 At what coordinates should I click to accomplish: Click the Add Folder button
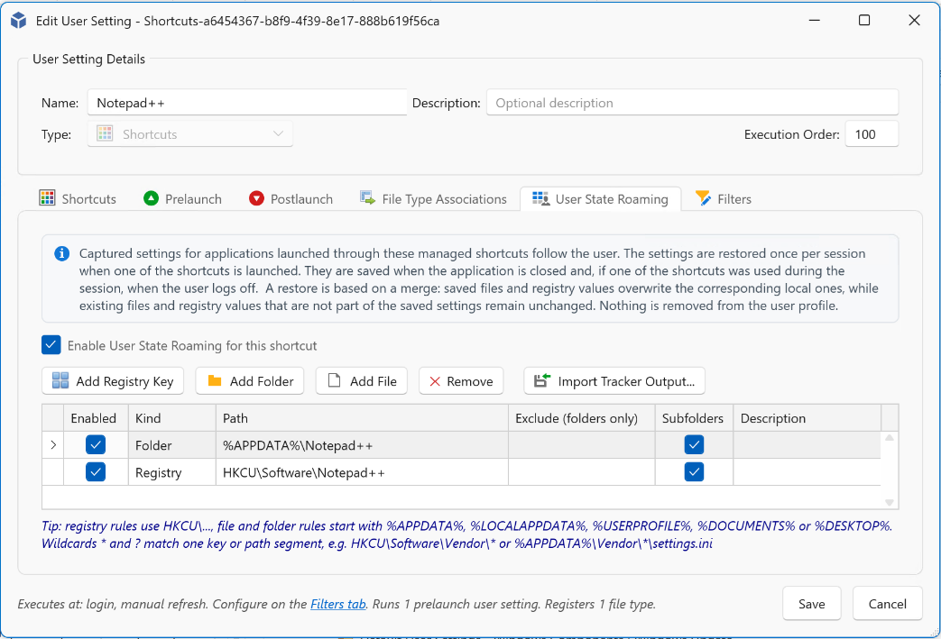(250, 380)
